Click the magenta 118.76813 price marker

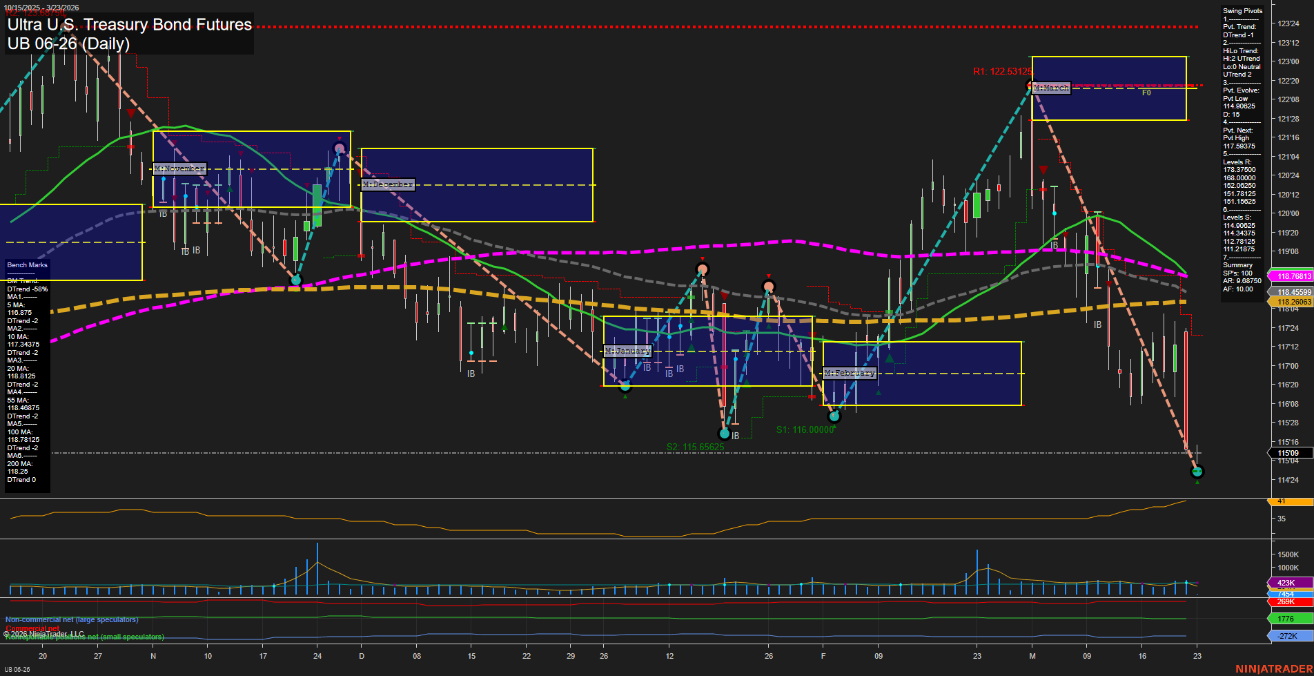(1293, 276)
